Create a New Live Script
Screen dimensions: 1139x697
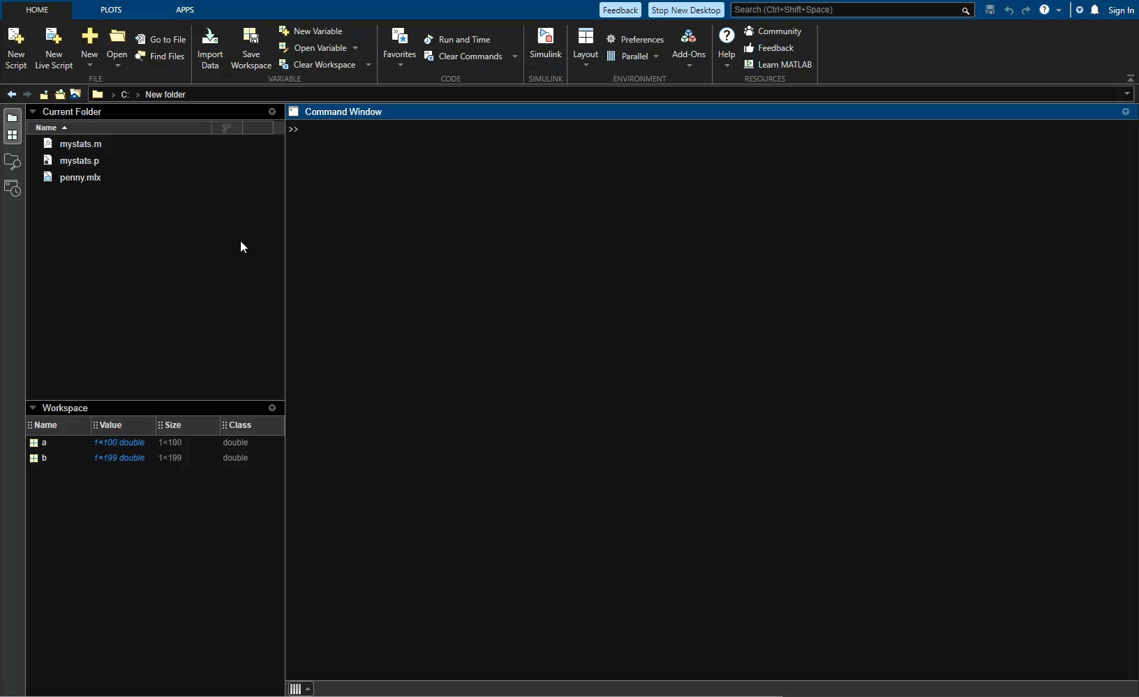click(x=54, y=36)
